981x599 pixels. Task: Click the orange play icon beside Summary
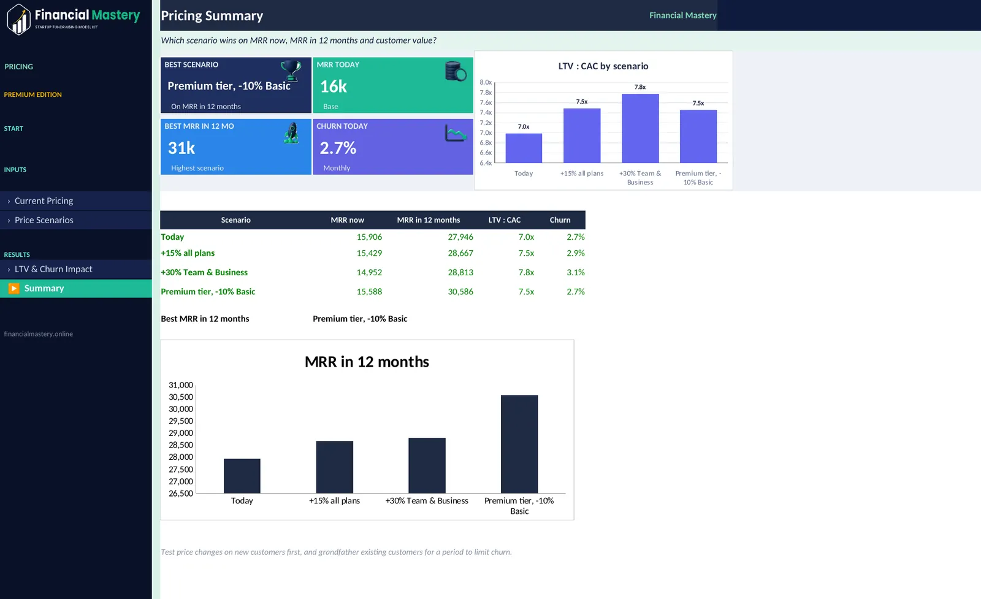(x=13, y=288)
